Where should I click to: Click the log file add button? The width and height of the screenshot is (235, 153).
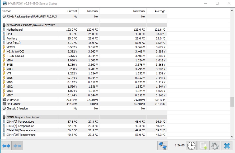pyautogui.click(x=203, y=146)
